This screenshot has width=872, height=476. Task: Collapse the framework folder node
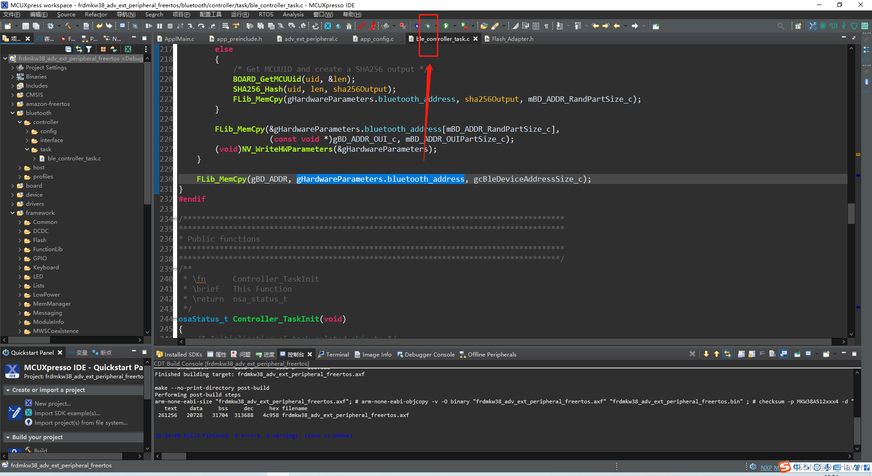click(13, 213)
